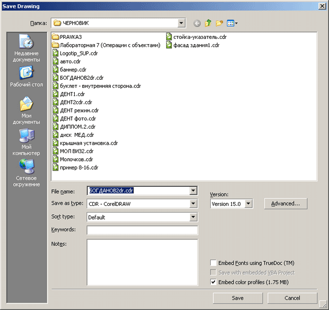Go back with the Back arrow icon

197,23
